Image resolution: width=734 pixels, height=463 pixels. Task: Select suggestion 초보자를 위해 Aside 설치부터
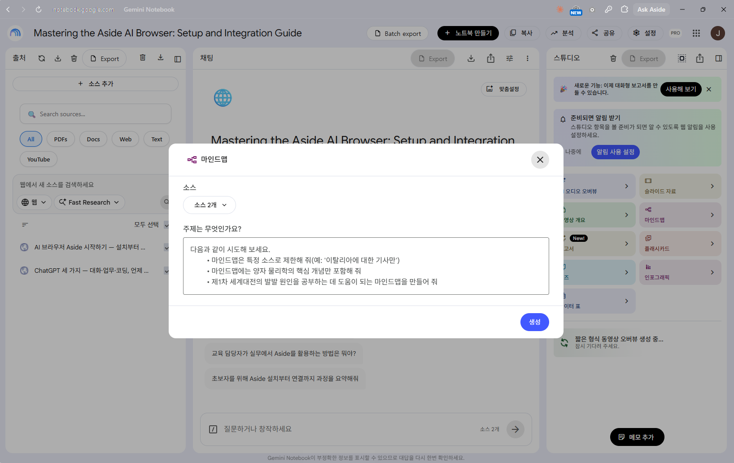tap(285, 379)
